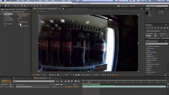Enable frame blending switch in timeline

click(x=69, y=81)
